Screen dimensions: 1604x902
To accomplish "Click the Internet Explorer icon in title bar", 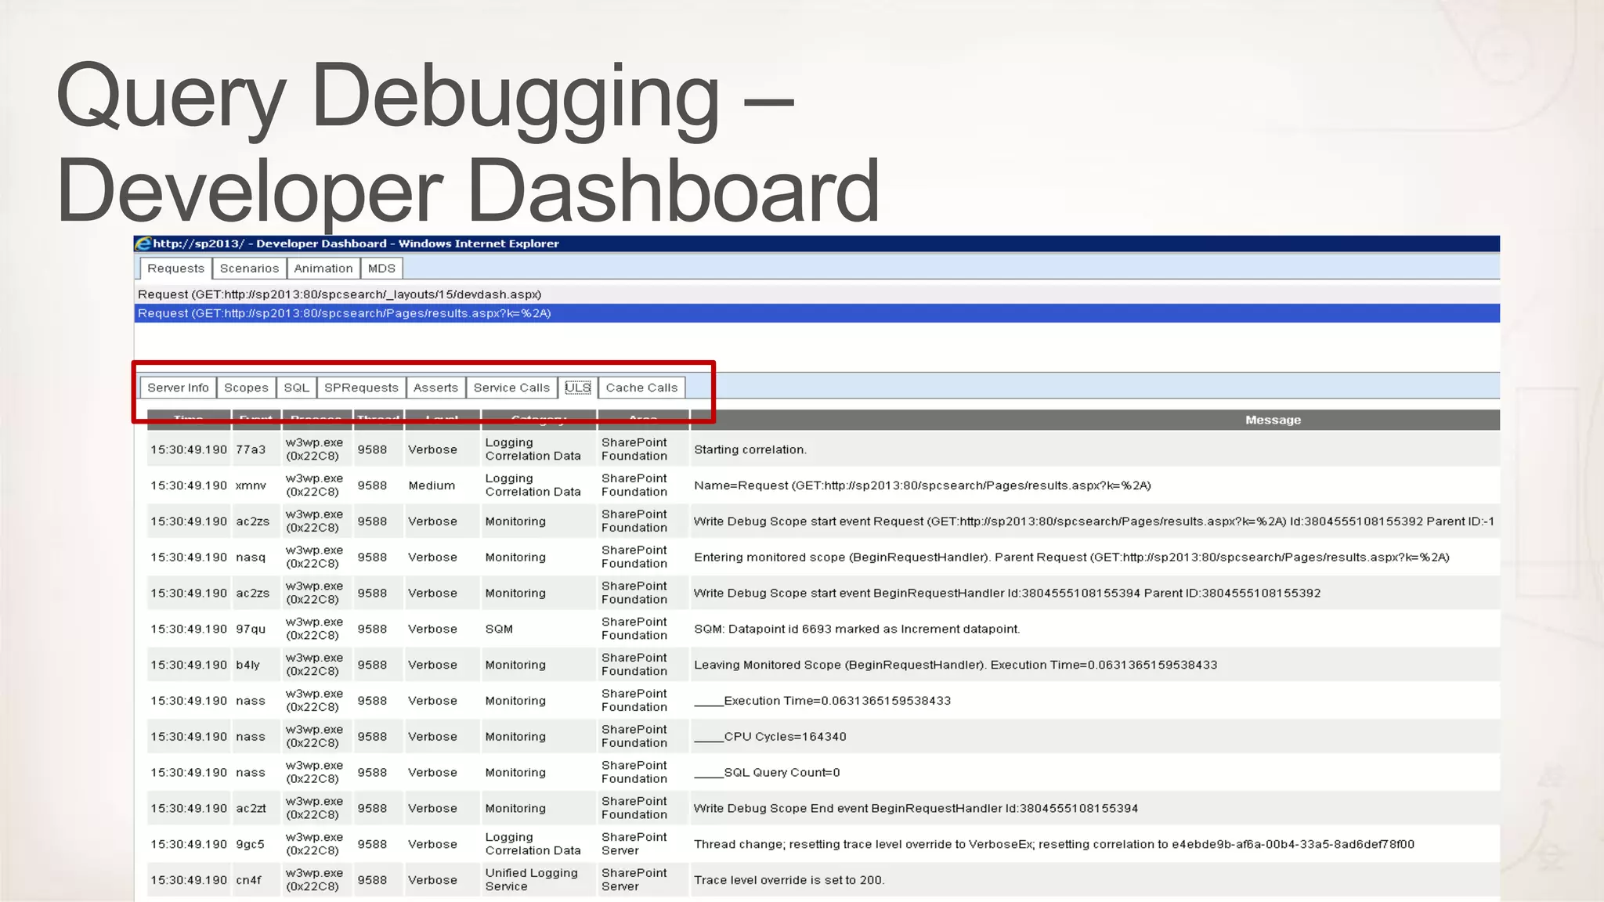I will (x=143, y=244).
